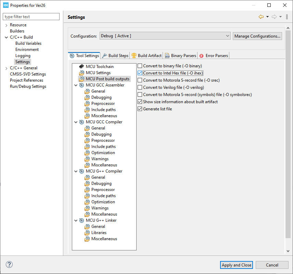Open the help question mark icon
The image size is (293, 274).
9,264
